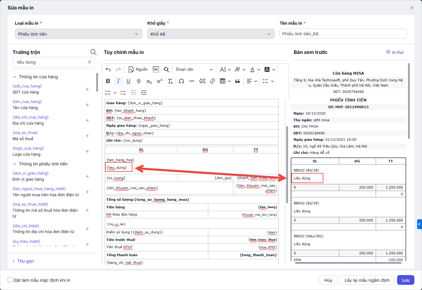
Task: Open find and replace tool
Action: click(x=166, y=69)
